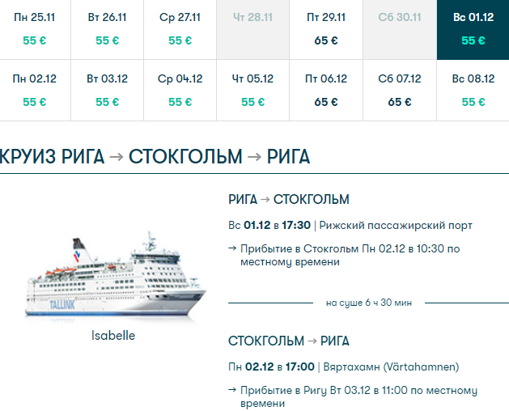Pick Tuesday 03.12 sailing date
The height and width of the screenshot is (411, 509).
pyautogui.click(x=108, y=90)
